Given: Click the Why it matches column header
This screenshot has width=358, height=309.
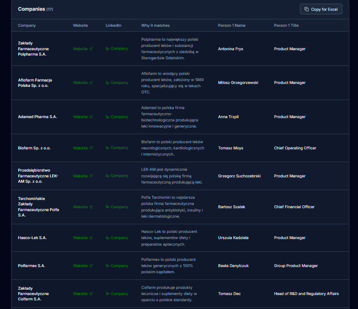Looking at the screenshot, I should pyautogui.click(x=155, y=26).
